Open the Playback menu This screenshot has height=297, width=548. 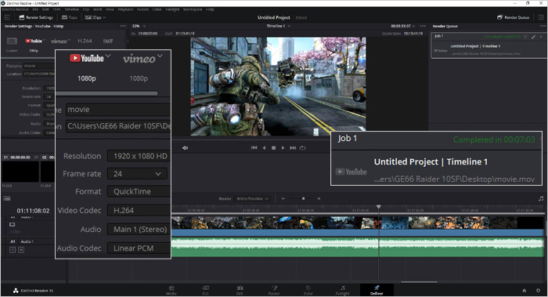point(125,9)
